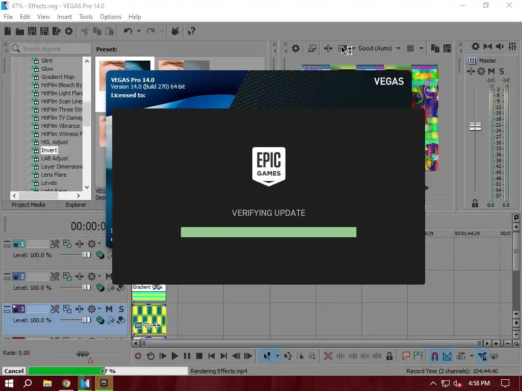Open the File menu
This screenshot has height=391, width=522.
click(x=8, y=17)
